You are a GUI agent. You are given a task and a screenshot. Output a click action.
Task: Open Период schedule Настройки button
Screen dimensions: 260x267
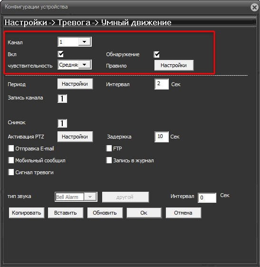tap(75, 84)
